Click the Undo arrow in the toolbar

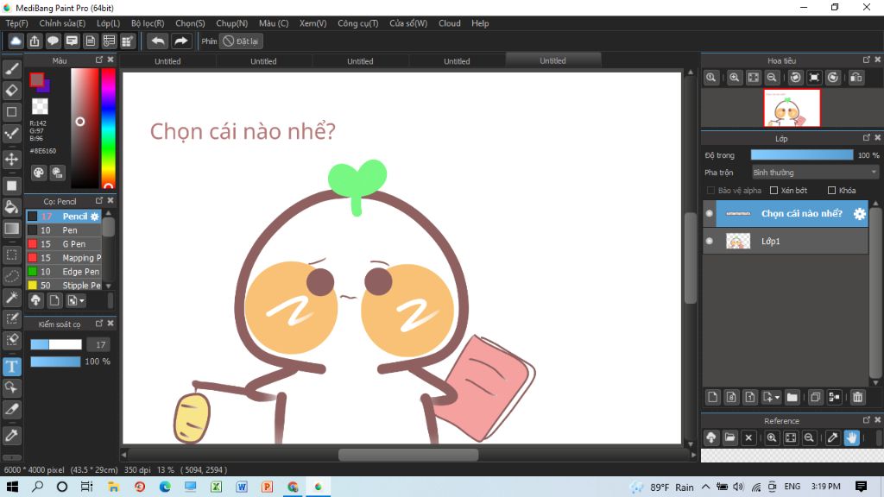click(x=158, y=41)
